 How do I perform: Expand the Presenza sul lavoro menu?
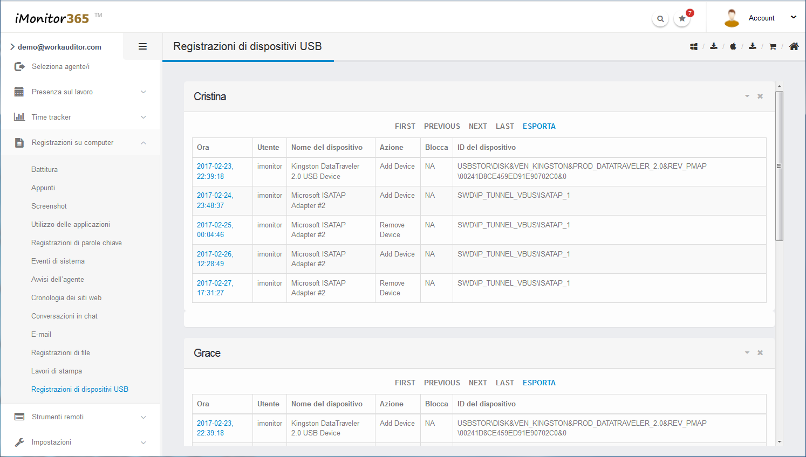(80, 92)
